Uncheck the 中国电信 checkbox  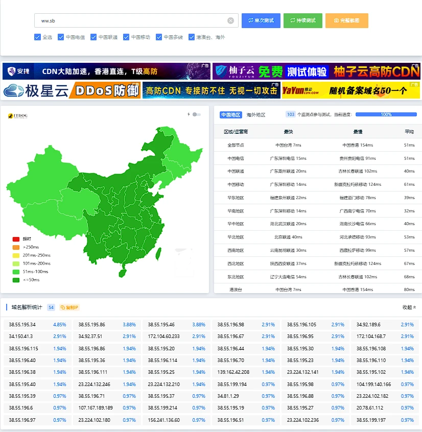[x=61, y=37]
